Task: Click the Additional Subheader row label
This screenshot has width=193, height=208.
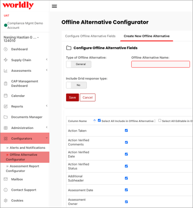Action: pos(76,178)
